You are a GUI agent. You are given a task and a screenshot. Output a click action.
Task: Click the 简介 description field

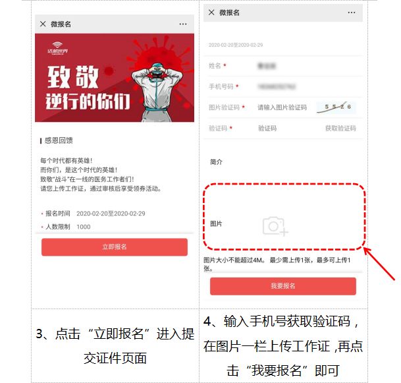pyautogui.click(x=283, y=162)
